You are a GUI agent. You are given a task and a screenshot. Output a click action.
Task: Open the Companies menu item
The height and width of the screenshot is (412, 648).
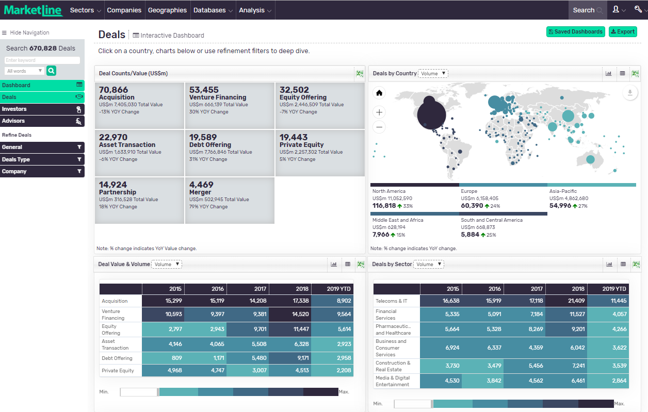(x=124, y=10)
